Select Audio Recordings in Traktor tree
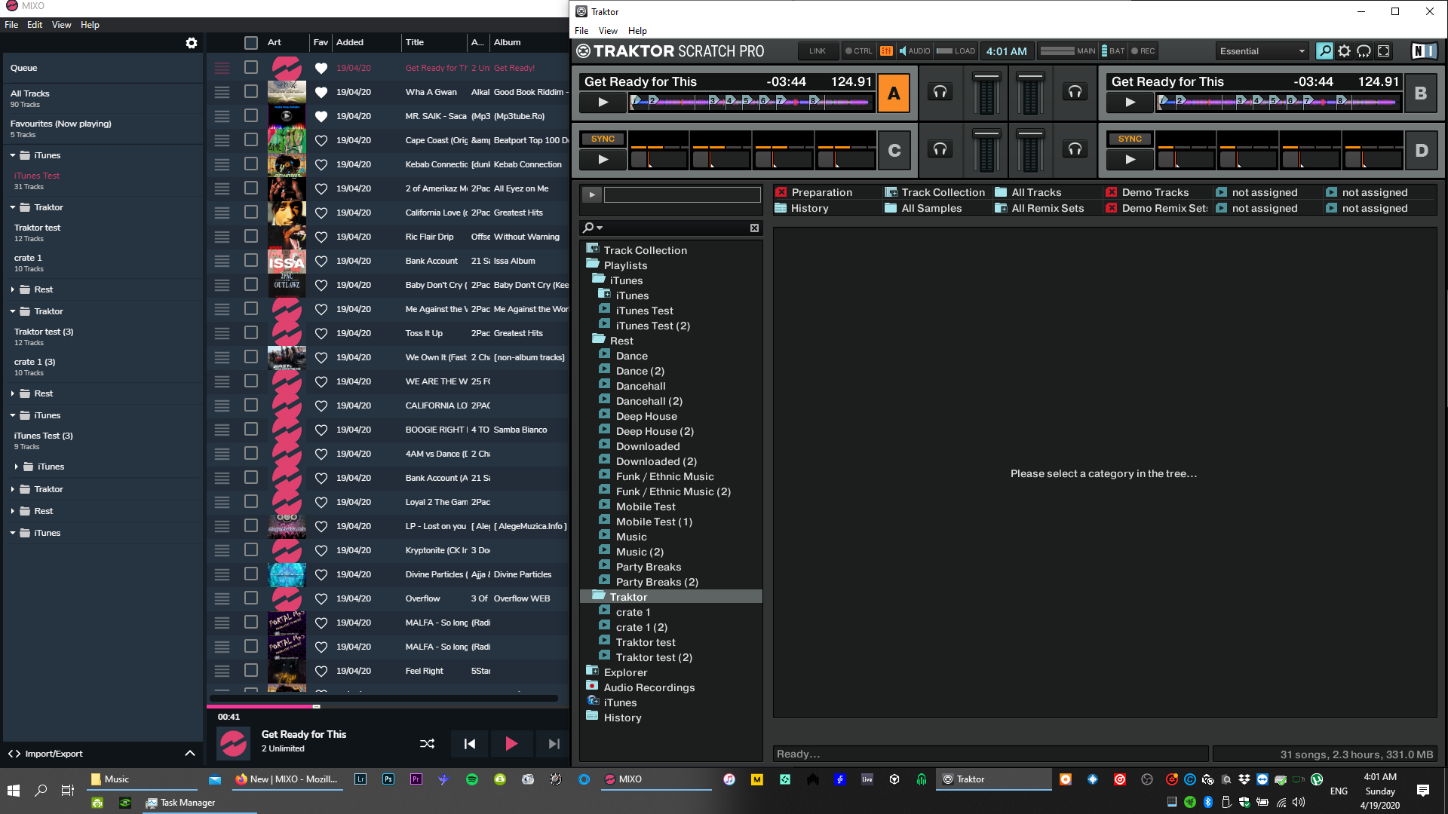 [x=649, y=687]
